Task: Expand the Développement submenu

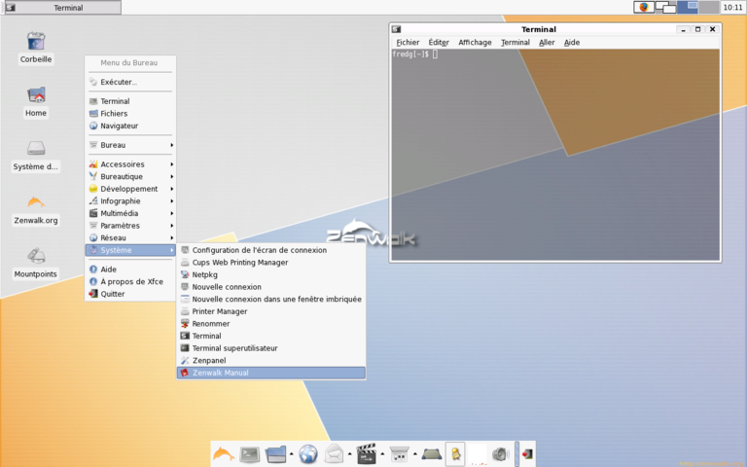Action: pyautogui.click(x=130, y=189)
